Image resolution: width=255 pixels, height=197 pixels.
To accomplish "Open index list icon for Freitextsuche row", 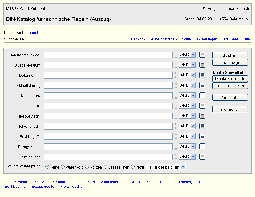I will coord(202,157).
